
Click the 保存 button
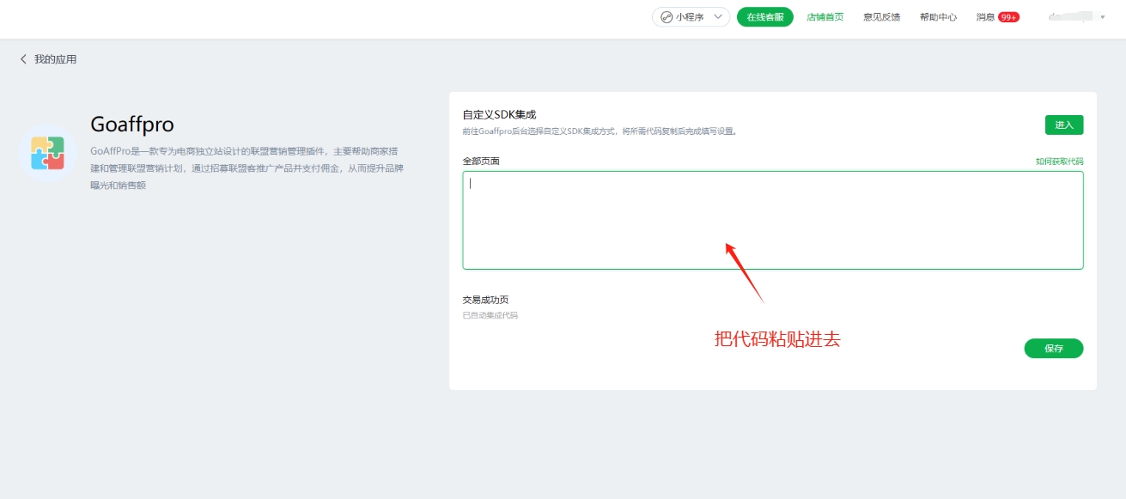[x=1054, y=349]
